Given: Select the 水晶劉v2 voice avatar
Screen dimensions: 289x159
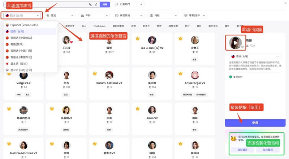Looking at the screenshot, I should tap(66, 110).
